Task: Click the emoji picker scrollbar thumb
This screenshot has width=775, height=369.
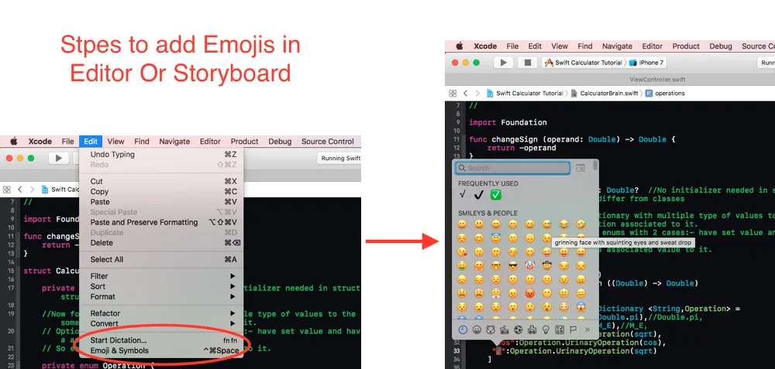Action: pyautogui.click(x=595, y=166)
